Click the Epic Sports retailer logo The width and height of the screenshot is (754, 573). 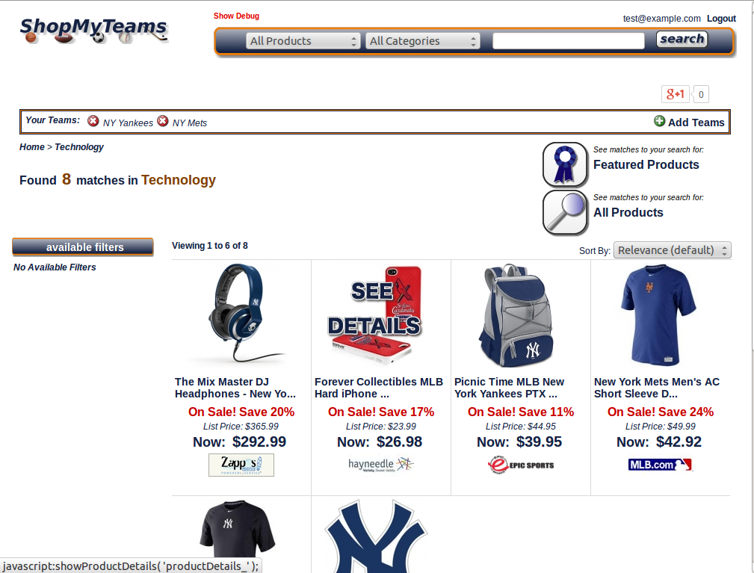point(520,465)
